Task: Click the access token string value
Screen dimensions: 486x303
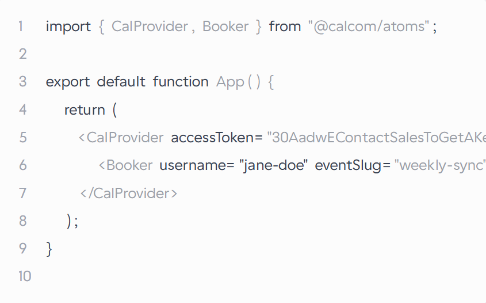Action: 376,138
